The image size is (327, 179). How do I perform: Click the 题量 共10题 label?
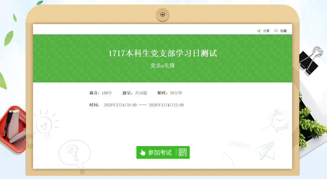[134, 93]
